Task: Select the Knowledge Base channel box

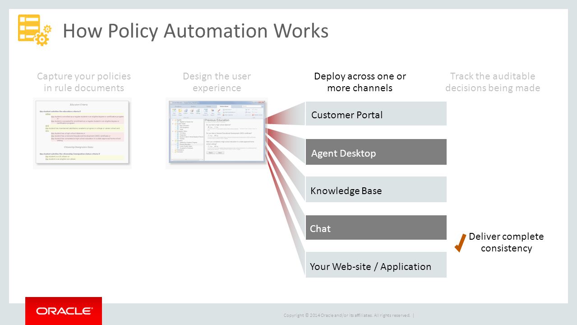Action: point(376,190)
